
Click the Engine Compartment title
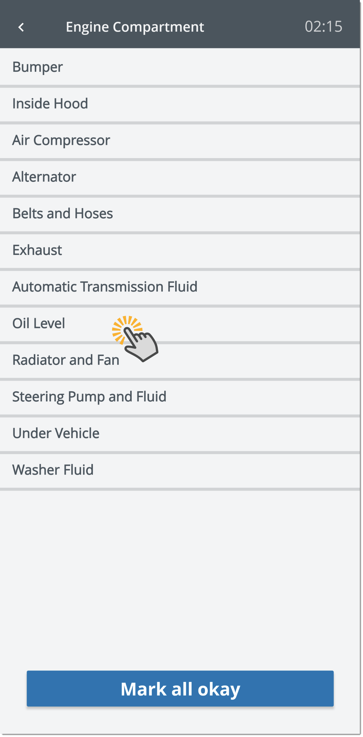click(135, 27)
